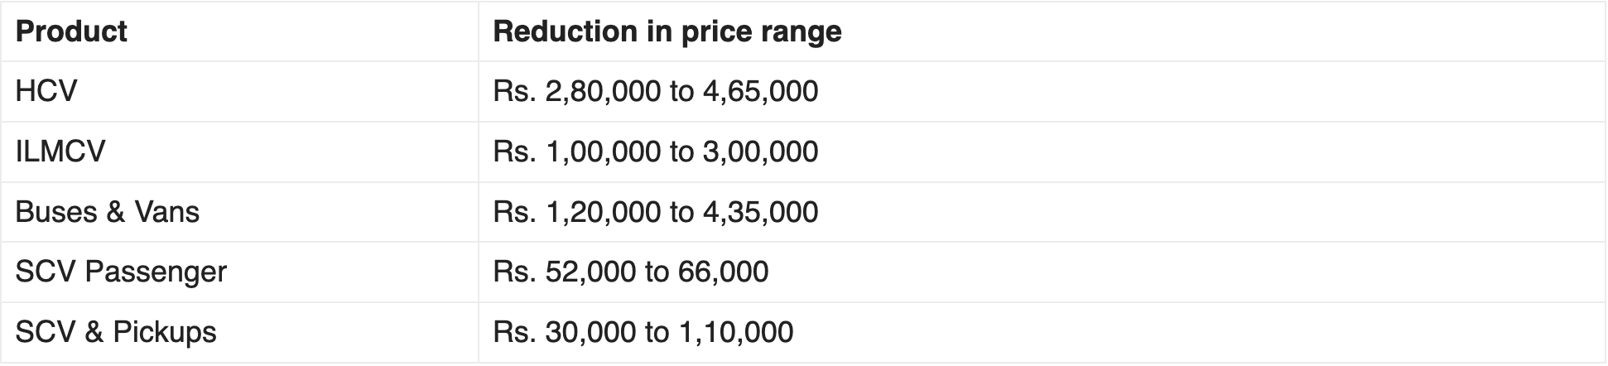Click the Product column header

(x=71, y=31)
